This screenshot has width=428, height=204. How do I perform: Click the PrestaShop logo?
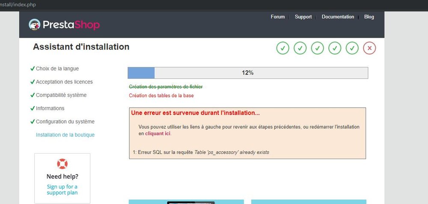pos(64,25)
